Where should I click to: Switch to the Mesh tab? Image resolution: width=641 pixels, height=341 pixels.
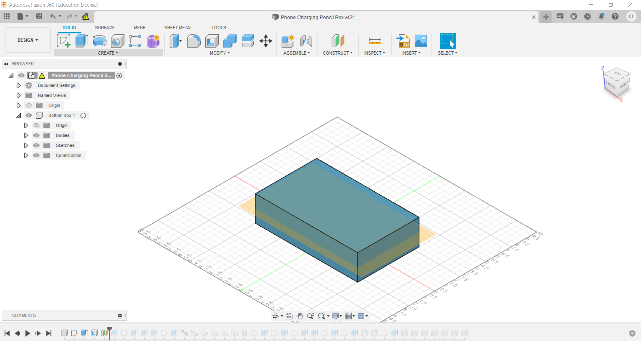pyautogui.click(x=140, y=28)
